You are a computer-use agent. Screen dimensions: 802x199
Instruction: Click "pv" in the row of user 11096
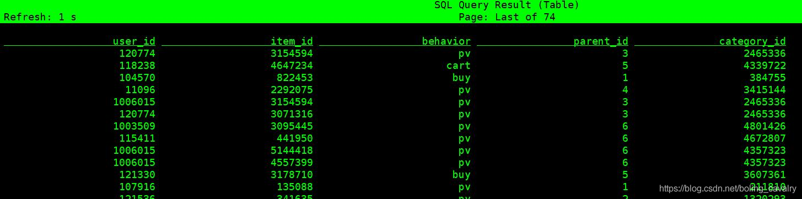pyautogui.click(x=465, y=90)
